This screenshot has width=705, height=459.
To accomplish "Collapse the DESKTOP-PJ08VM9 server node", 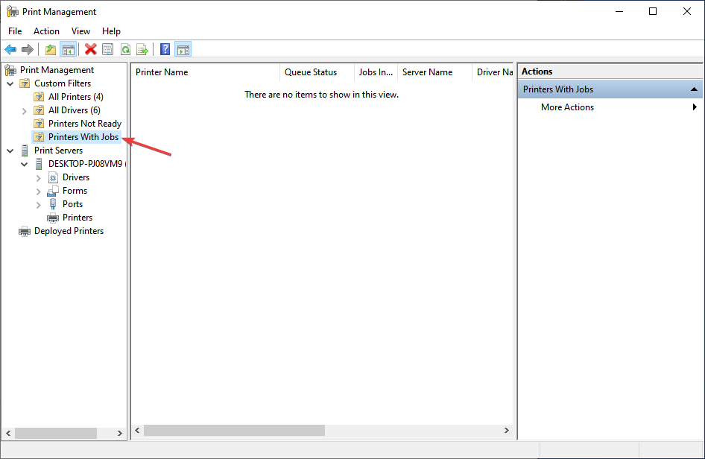I will coord(25,165).
